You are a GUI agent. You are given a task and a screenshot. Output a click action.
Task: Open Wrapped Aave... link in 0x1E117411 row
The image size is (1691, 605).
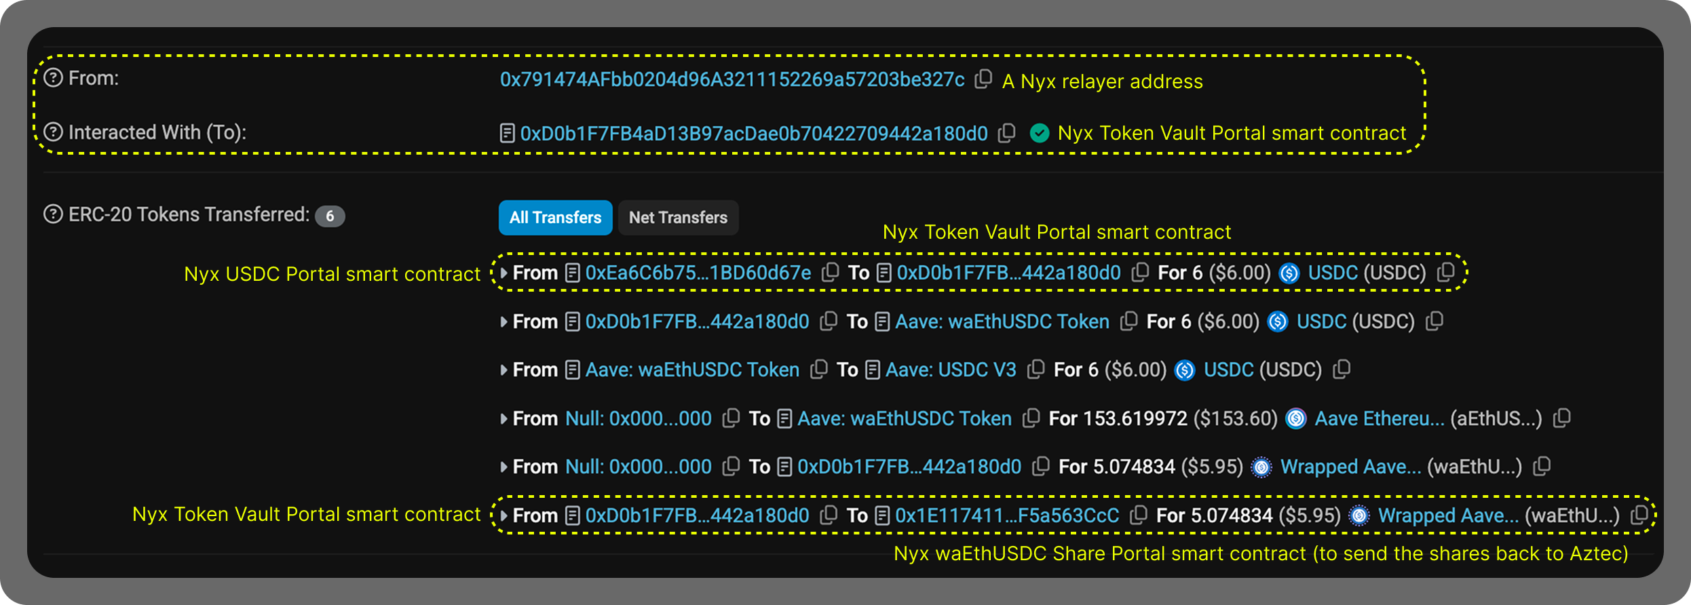(1449, 515)
